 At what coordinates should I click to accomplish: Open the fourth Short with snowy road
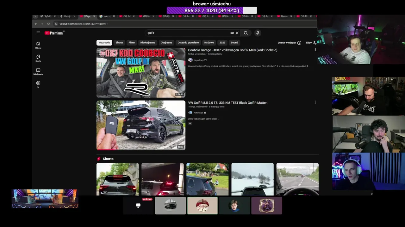coord(252,179)
